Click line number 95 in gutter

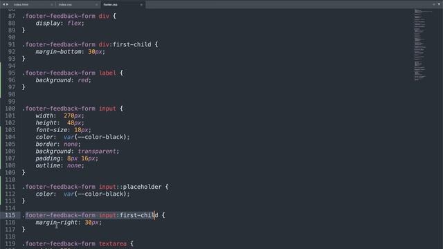coord(12,73)
